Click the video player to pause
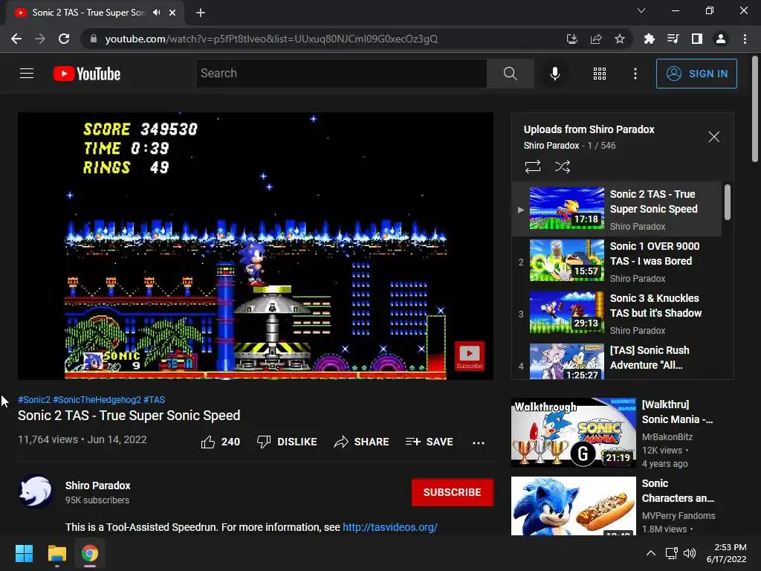Image resolution: width=761 pixels, height=571 pixels. [x=256, y=245]
